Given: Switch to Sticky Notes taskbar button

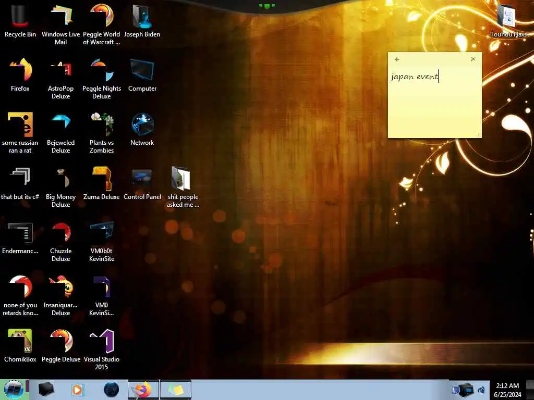Looking at the screenshot, I should [x=175, y=390].
